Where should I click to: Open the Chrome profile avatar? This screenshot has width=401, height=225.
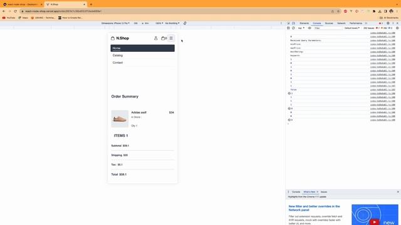point(391,11)
